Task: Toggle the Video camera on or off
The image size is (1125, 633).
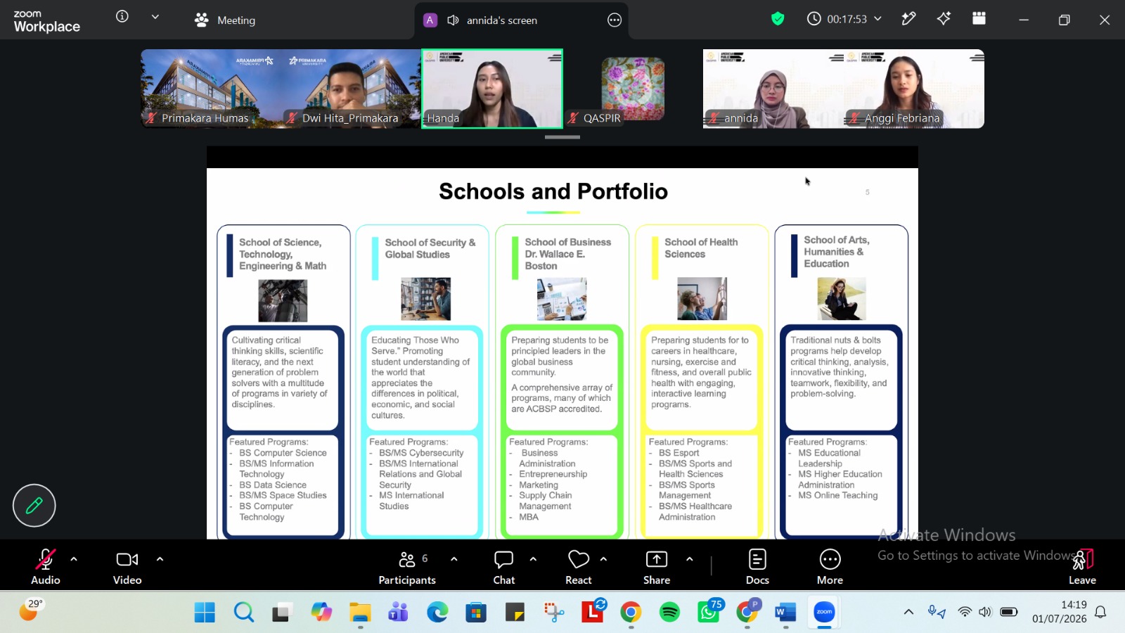Action: 127,567
